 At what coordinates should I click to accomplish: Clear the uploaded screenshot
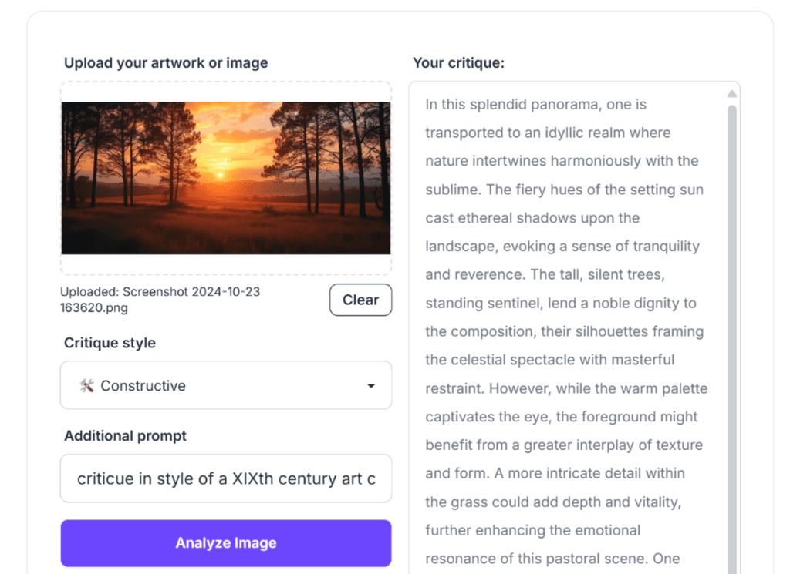tap(360, 300)
